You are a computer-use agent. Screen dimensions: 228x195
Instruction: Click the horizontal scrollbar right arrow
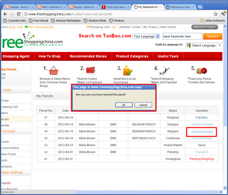click(221, 192)
